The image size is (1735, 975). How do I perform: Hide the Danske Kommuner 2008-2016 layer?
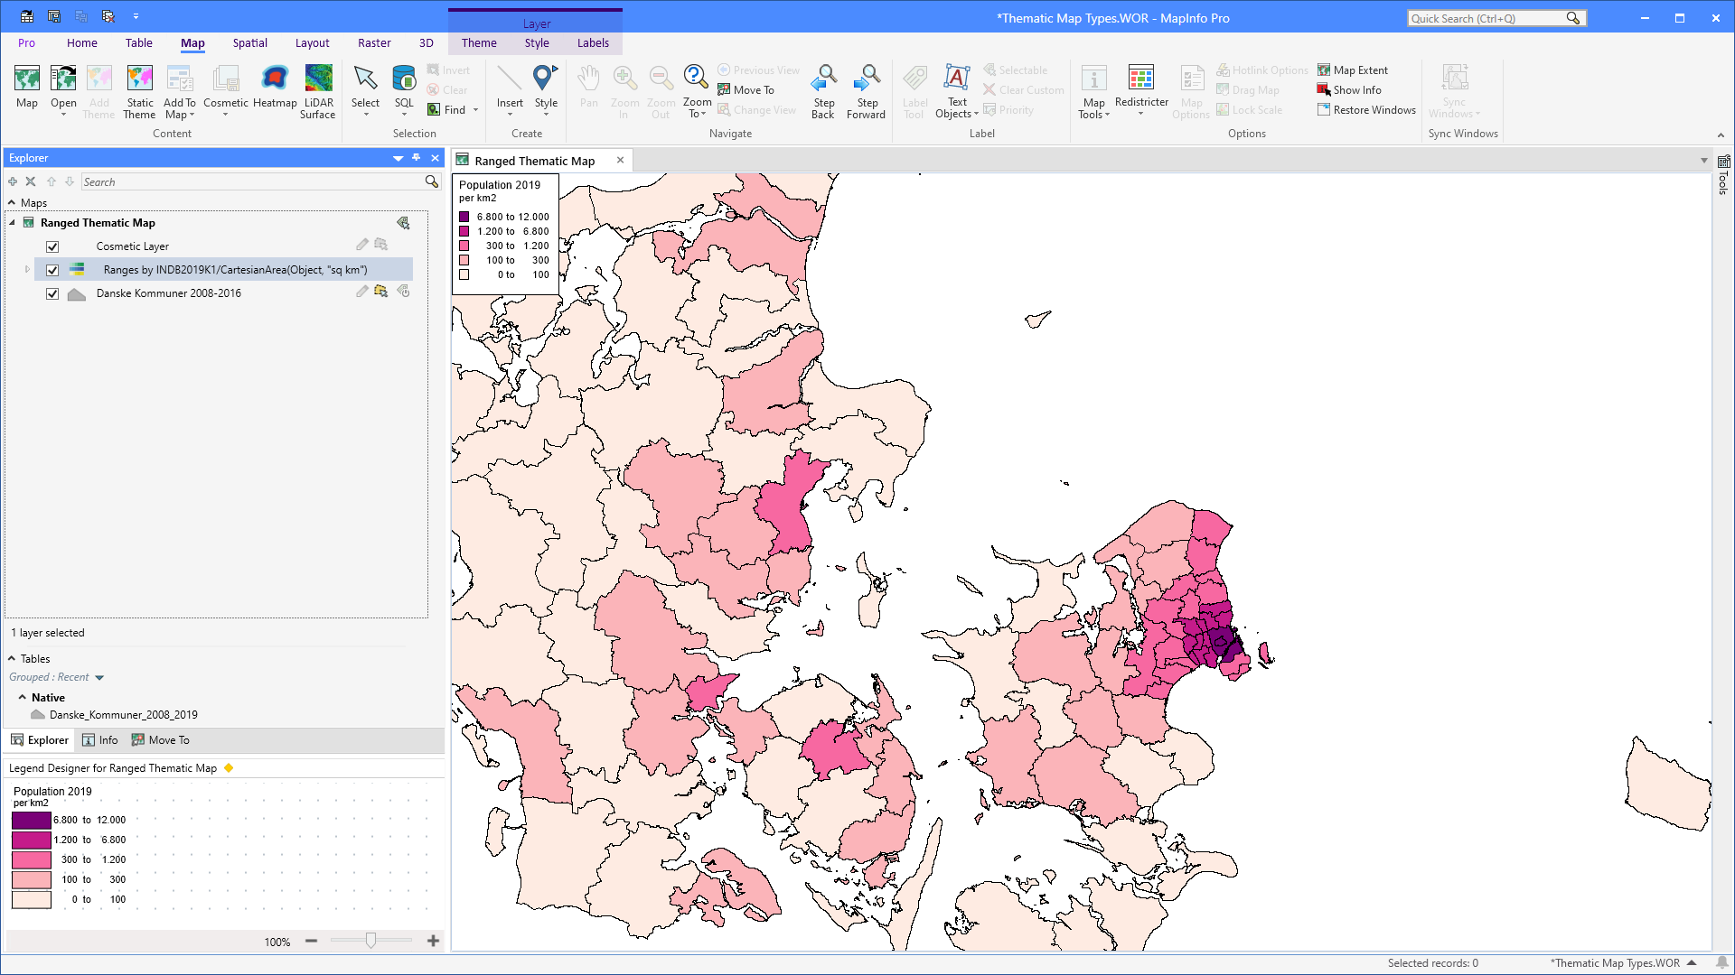52,292
